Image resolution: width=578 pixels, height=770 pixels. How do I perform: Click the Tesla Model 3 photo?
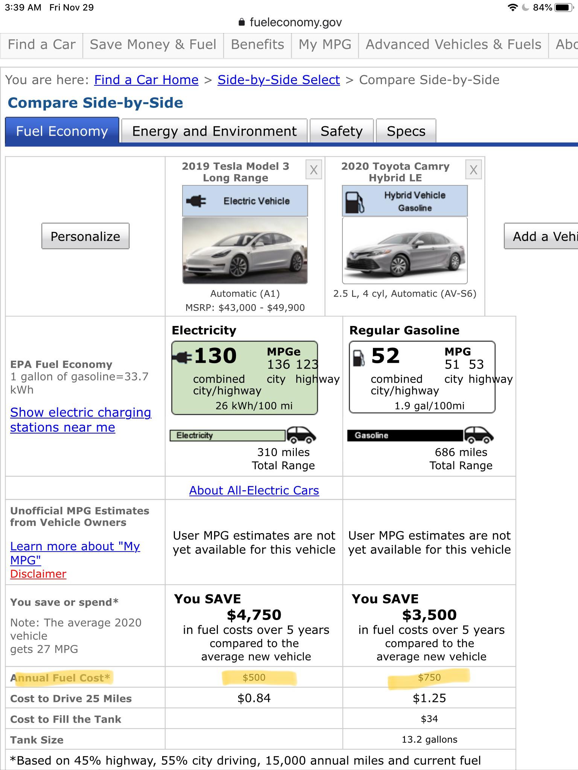245,250
